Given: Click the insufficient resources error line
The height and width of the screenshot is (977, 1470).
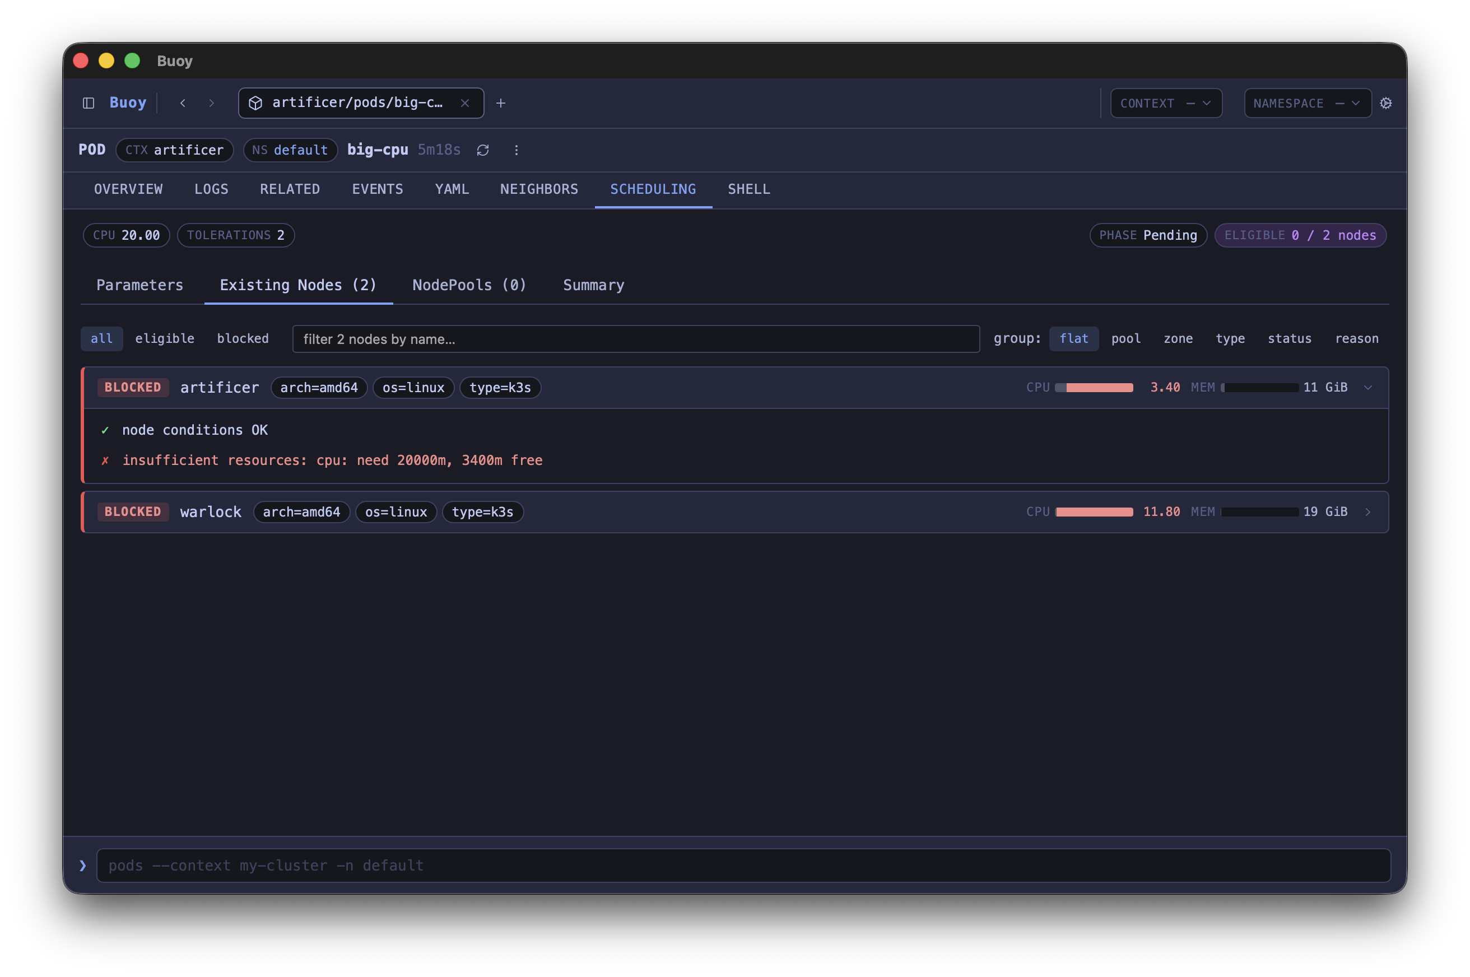Looking at the screenshot, I should point(332,460).
